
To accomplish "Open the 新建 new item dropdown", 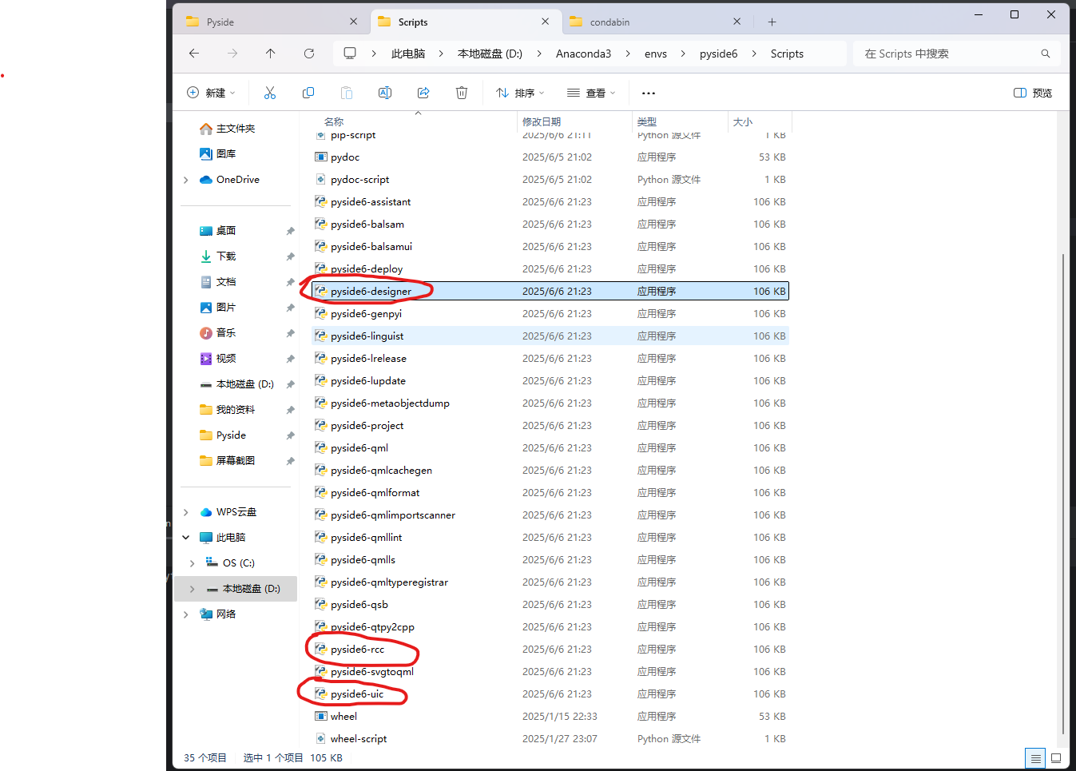I will [x=211, y=93].
